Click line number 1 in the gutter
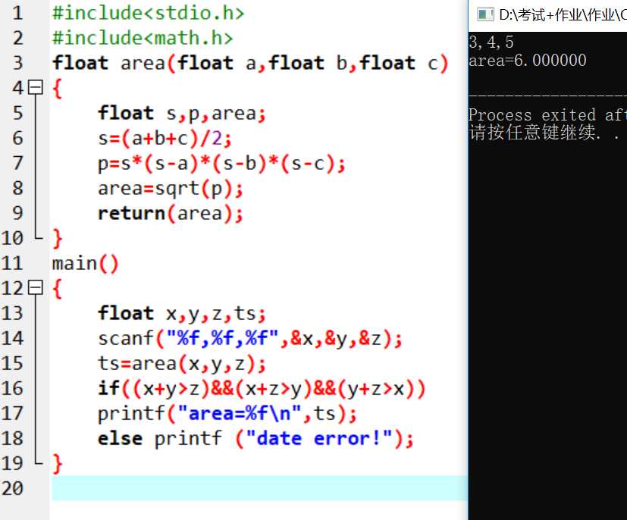 (17, 13)
